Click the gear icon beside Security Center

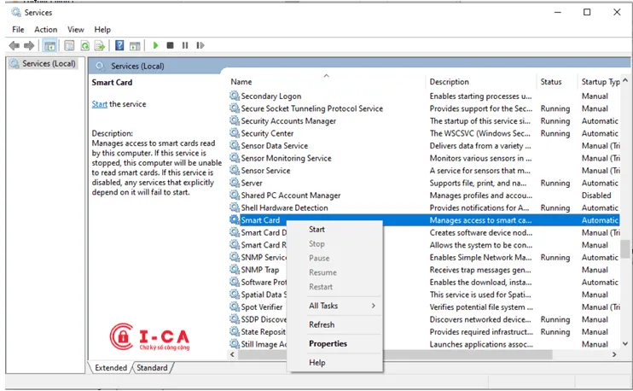tap(235, 133)
